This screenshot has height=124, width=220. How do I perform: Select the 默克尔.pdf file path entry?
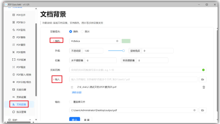click(97, 87)
